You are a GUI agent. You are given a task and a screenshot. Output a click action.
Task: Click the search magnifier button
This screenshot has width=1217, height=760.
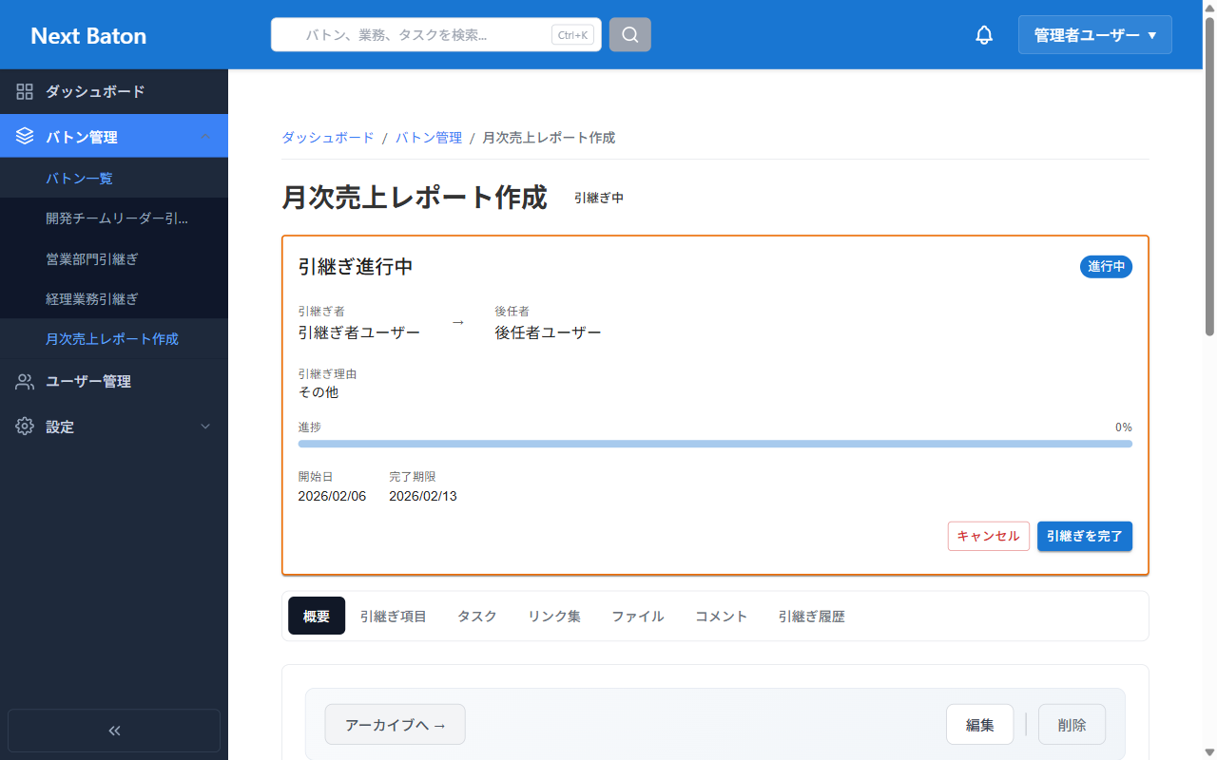click(629, 34)
